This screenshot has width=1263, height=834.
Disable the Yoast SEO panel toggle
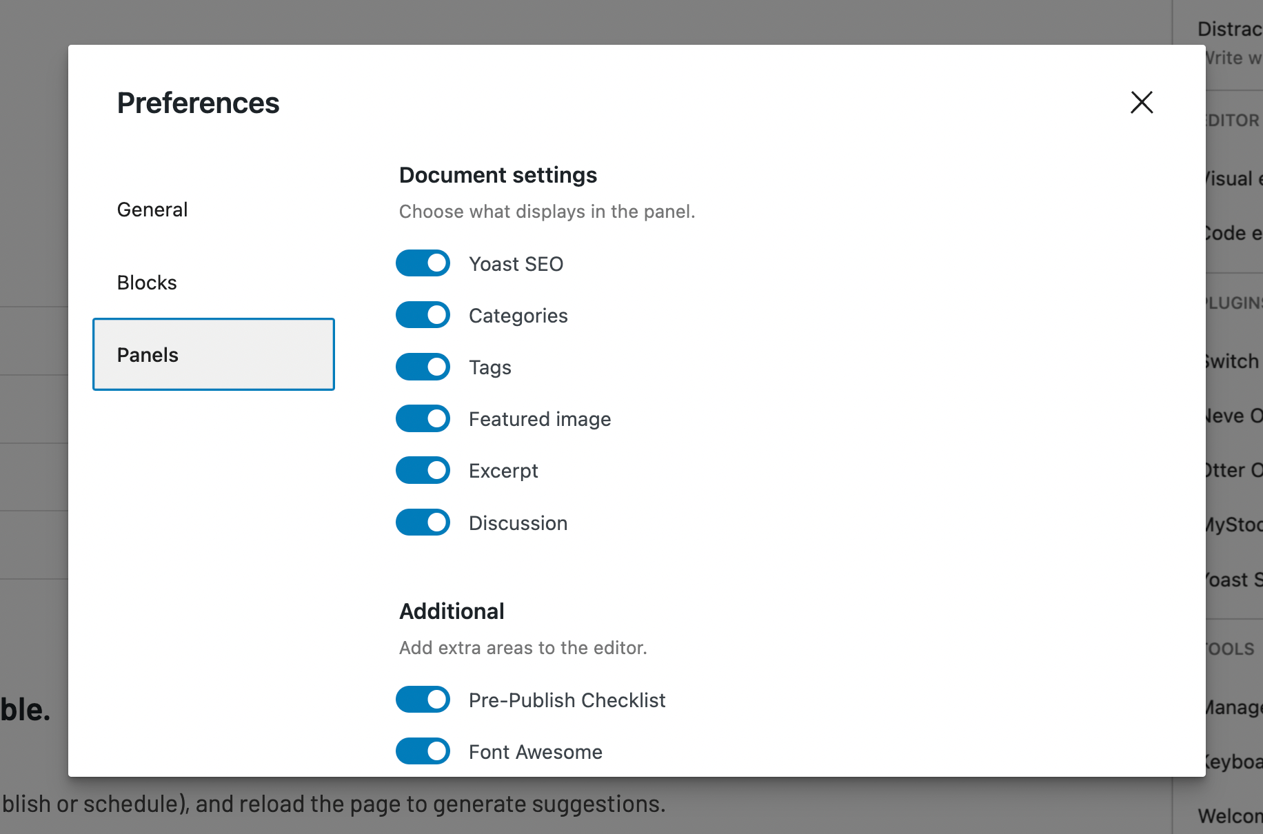(x=423, y=263)
